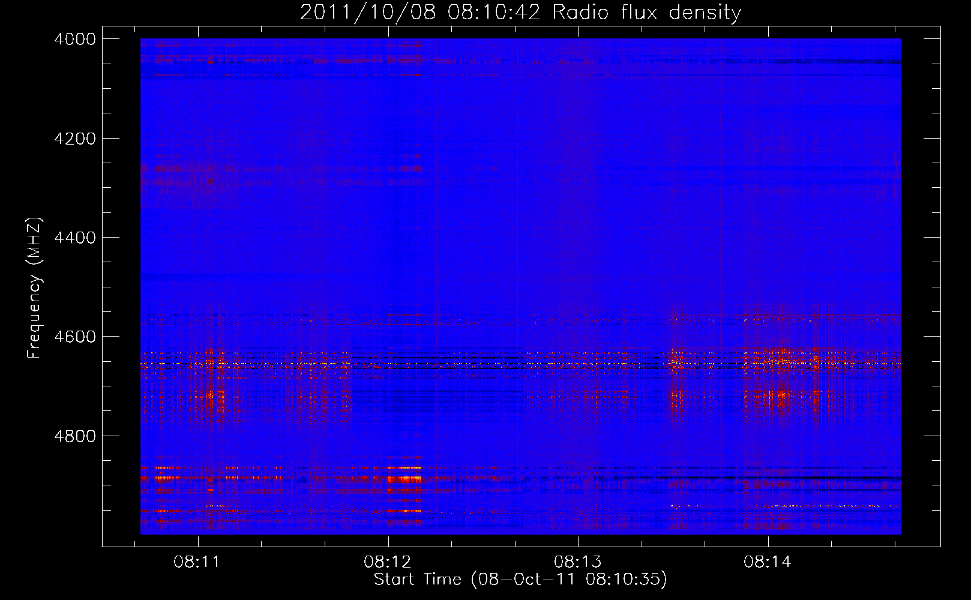Image resolution: width=971 pixels, height=600 pixels.
Task: Select the 08:14 time tick label
Action: 767,562
